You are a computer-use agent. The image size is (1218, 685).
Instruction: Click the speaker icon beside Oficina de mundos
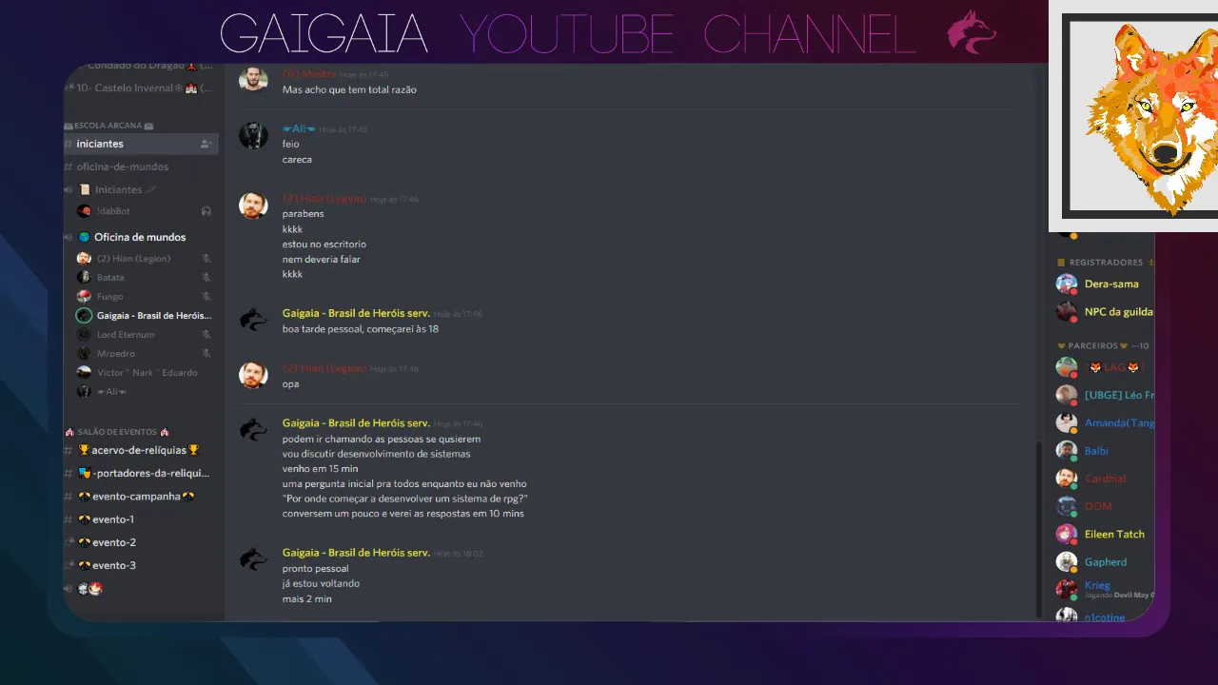pyautogui.click(x=69, y=237)
